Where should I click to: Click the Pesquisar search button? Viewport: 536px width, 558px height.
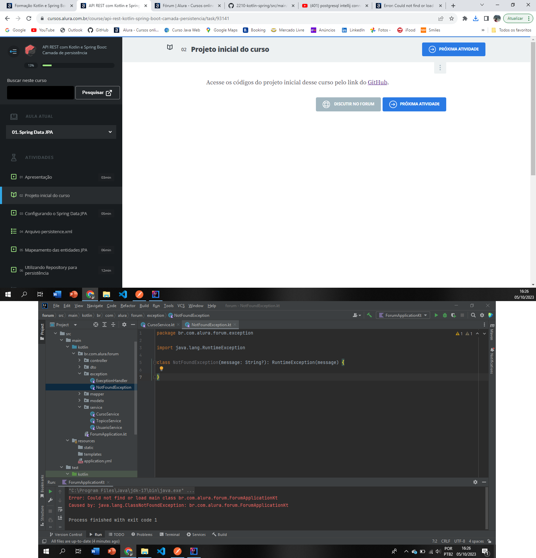[97, 93]
